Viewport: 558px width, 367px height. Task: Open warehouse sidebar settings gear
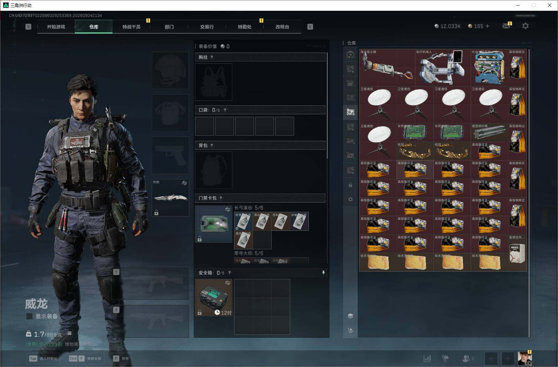click(x=350, y=199)
